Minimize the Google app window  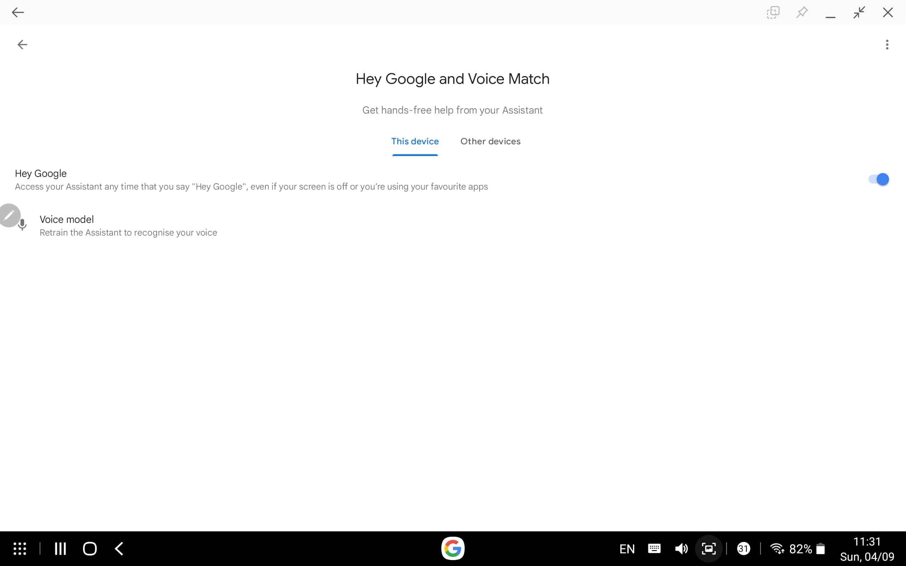[x=830, y=17]
